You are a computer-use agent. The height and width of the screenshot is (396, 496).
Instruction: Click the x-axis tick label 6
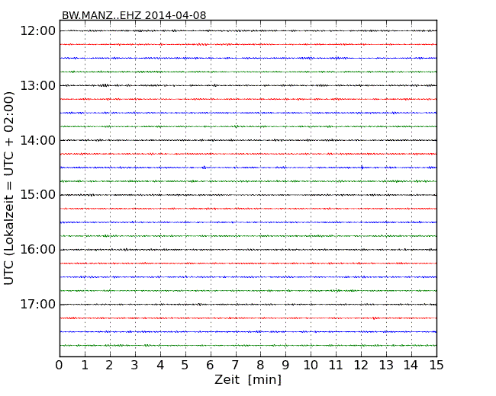point(210,366)
